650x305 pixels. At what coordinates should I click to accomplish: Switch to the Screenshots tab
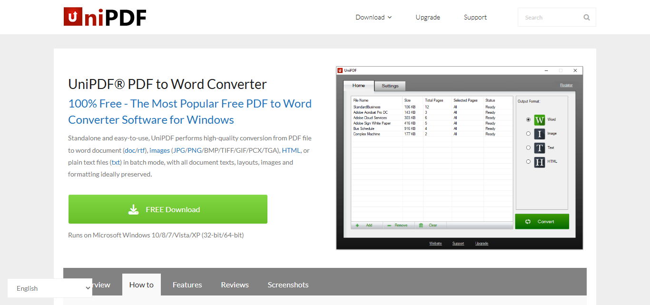click(x=288, y=285)
